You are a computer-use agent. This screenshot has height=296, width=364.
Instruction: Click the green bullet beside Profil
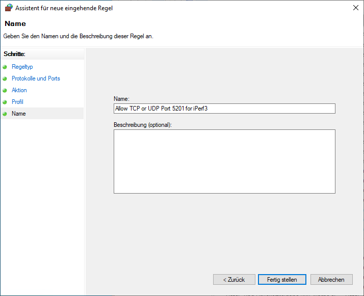click(x=5, y=102)
